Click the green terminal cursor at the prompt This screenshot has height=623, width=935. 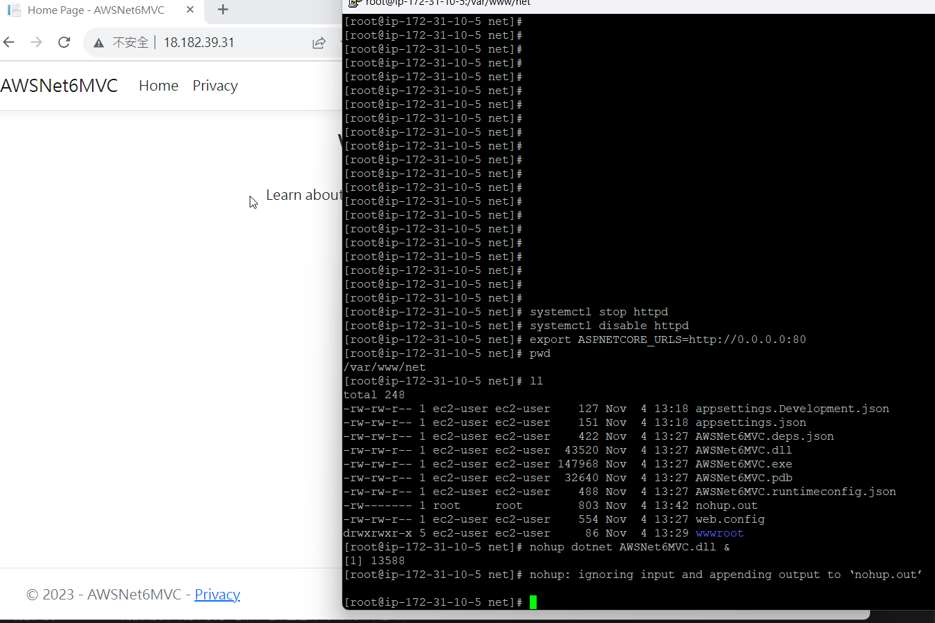click(533, 602)
